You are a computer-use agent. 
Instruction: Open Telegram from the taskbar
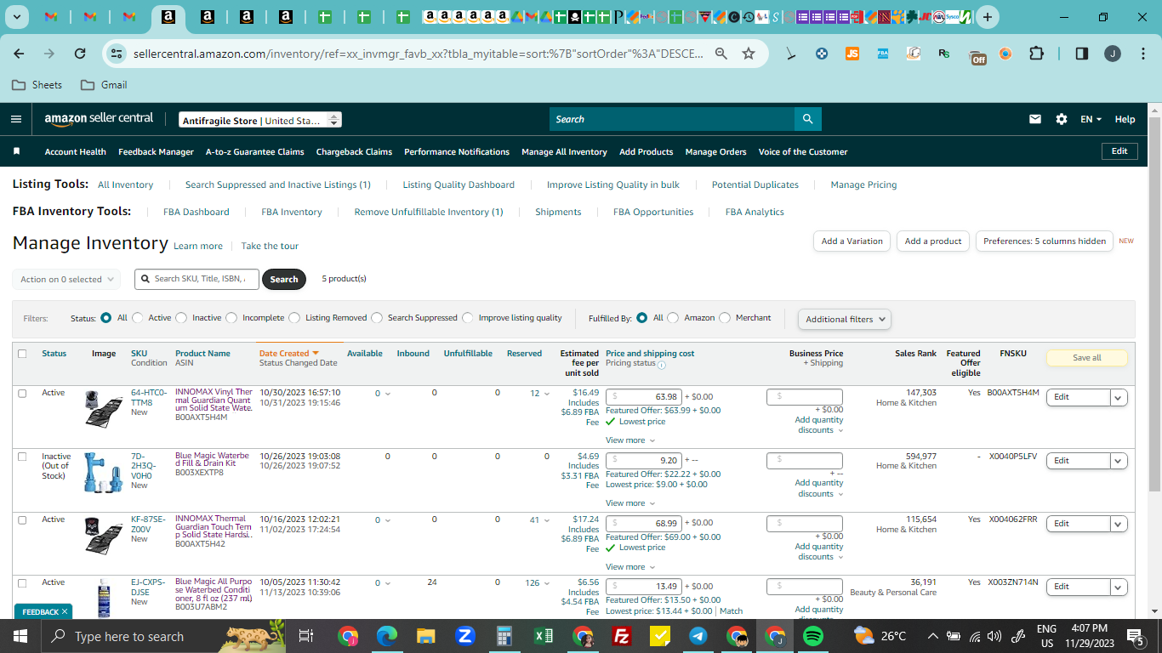coord(698,636)
